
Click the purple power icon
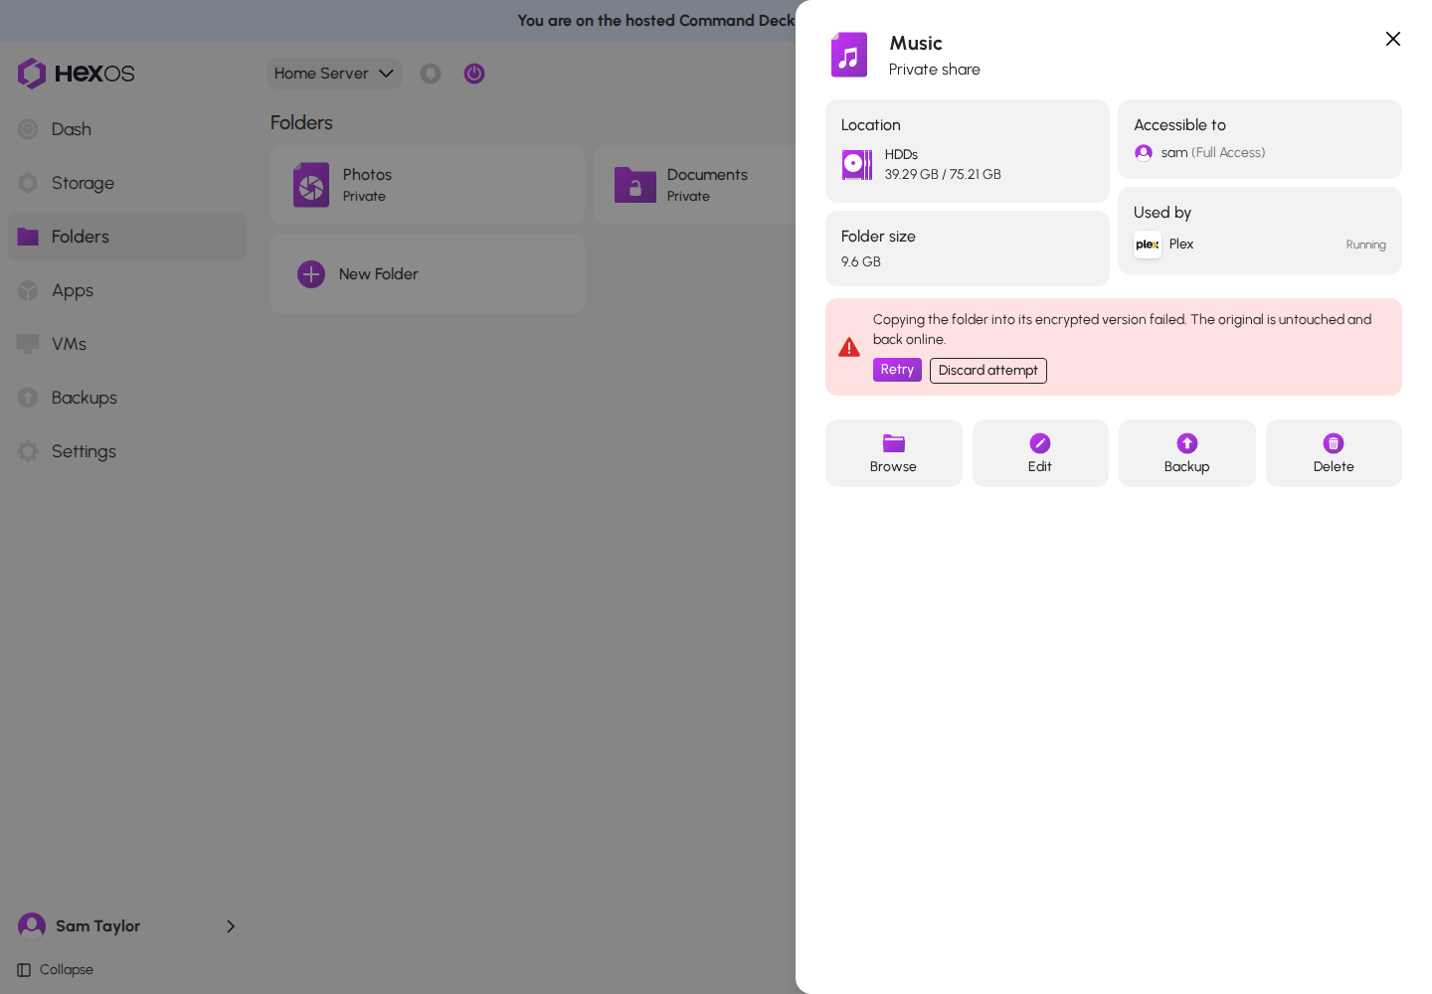(474, 74)
